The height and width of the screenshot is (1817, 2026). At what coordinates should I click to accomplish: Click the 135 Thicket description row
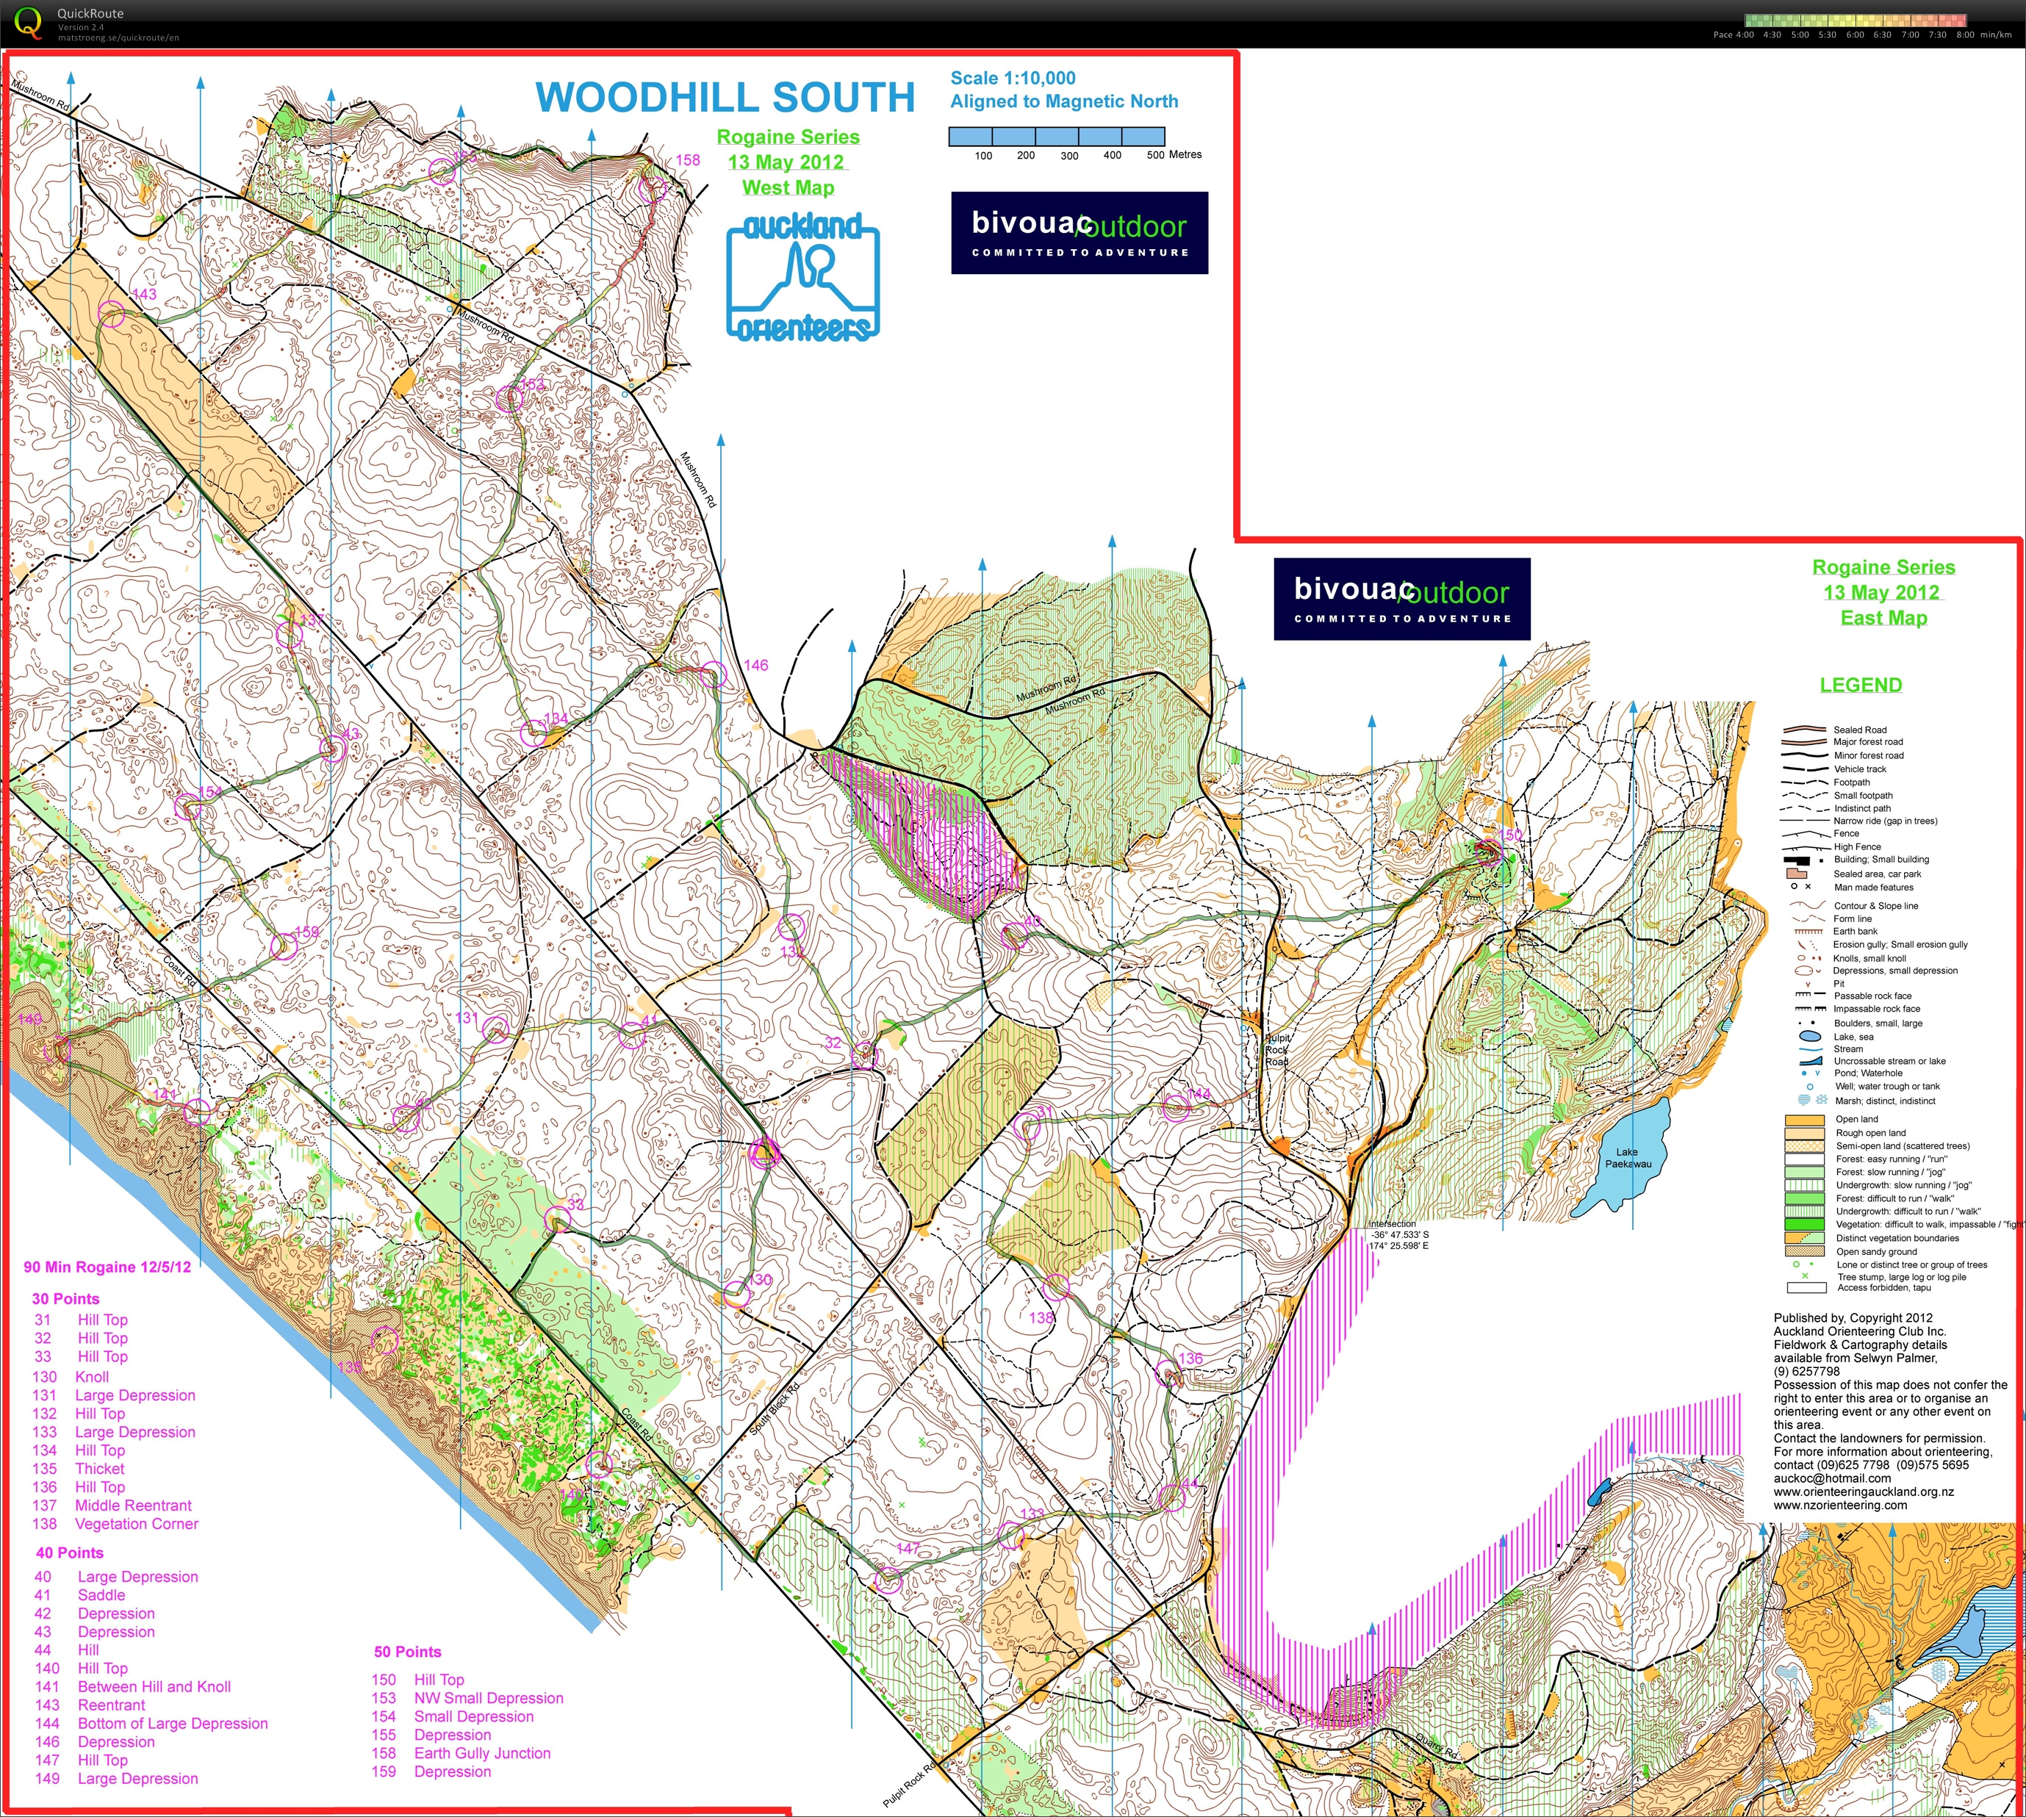coord(79,1469)
